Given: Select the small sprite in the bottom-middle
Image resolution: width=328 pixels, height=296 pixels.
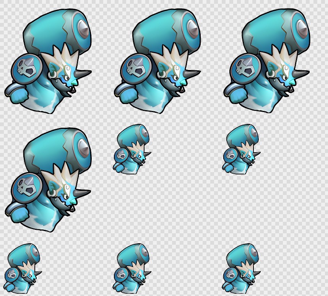Looking at the screenshot, I should click(132, 268).
